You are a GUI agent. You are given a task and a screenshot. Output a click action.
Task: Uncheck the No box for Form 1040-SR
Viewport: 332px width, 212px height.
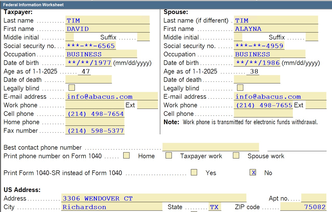pyautogui.click(x=253, y=173)
